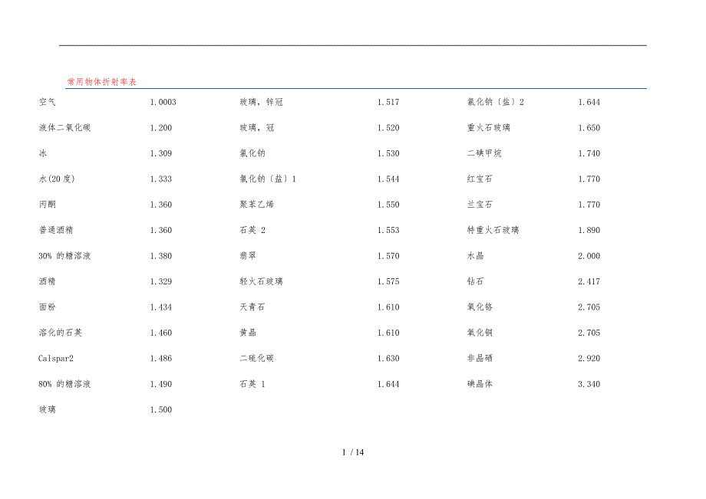Click the 水(20度) row label
Viewport: 706px width, 499px height.
57,179
